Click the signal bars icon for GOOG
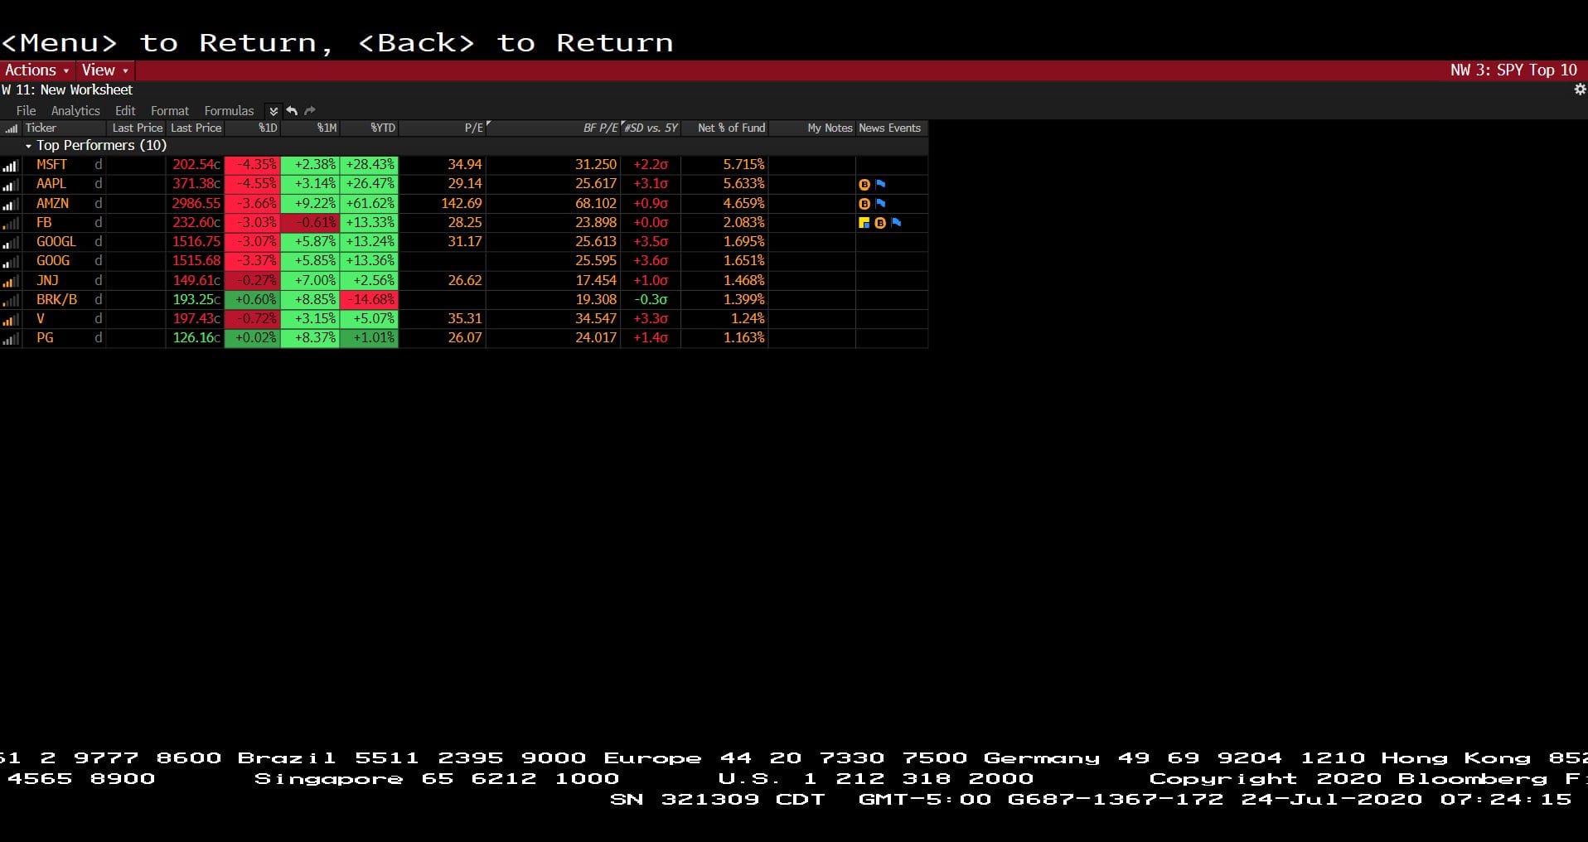This screenshot has width=1588, height=842. (11, 261)
